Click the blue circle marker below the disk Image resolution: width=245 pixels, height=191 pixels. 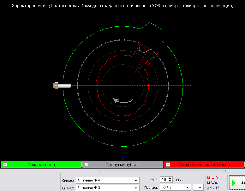(x=123, y=158)
